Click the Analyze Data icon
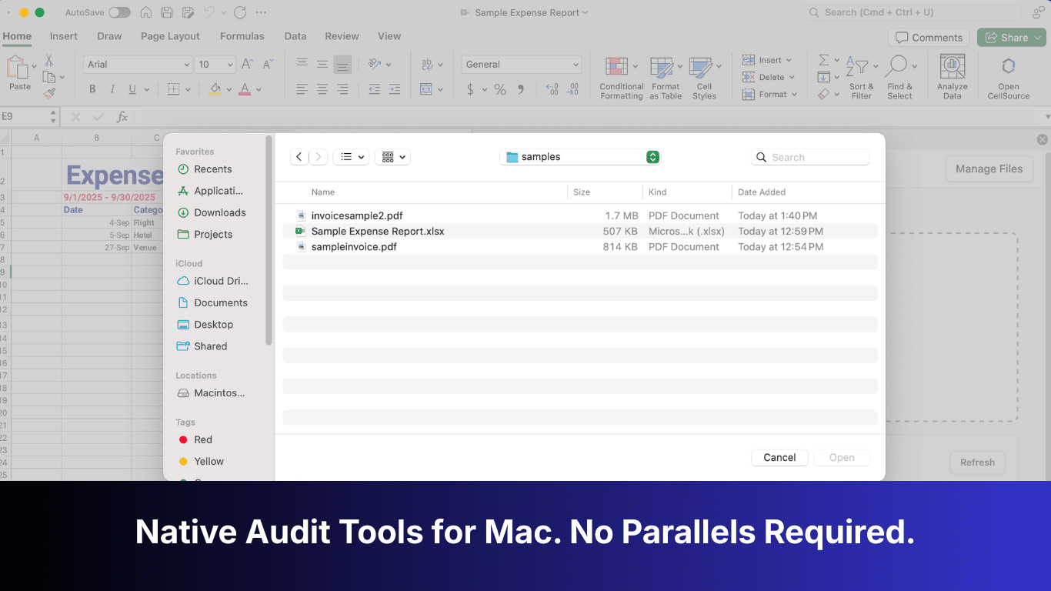This screenshot has width=1051, height=591. [953, 66]
